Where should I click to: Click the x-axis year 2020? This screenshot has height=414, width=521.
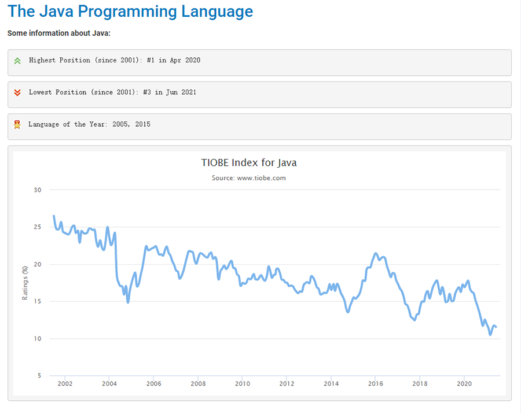(464, 384)
